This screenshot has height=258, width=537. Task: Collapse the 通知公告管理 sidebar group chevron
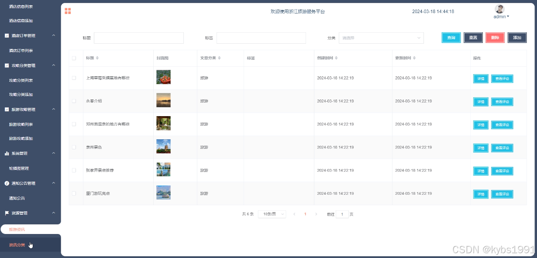[x=54, y=183]
